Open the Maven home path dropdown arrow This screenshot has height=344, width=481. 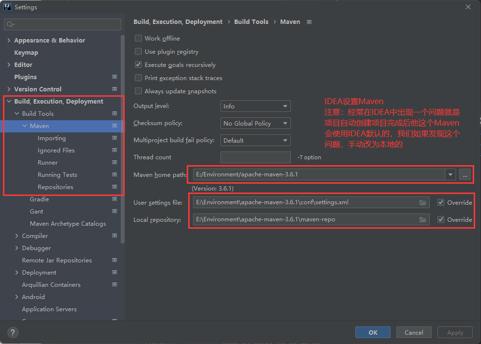pyautogui.click(x=450, y=174)
